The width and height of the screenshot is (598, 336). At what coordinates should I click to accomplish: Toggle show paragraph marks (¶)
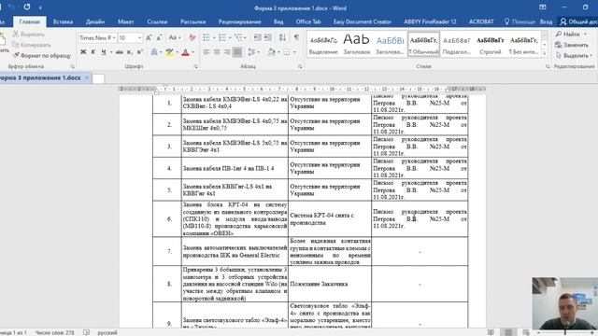296,37
